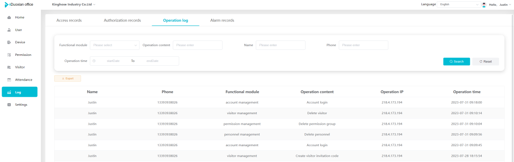Click the Reset button

click(486, 62)
